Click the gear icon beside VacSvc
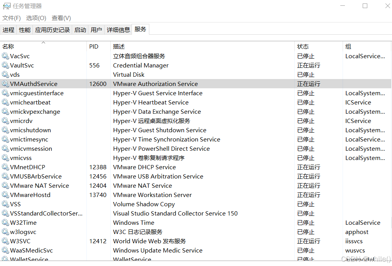This screenshot has width=392, height=266. click(x=5, y=56)
